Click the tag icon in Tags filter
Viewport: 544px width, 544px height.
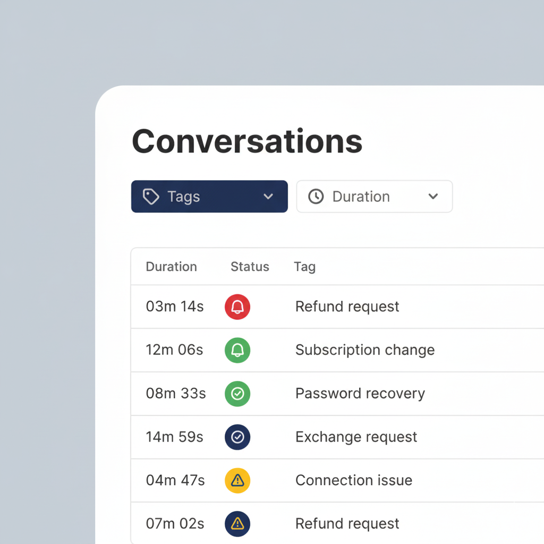(151, 197)
